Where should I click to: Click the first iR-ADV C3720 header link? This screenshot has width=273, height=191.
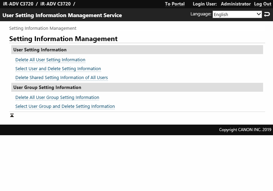18,4
